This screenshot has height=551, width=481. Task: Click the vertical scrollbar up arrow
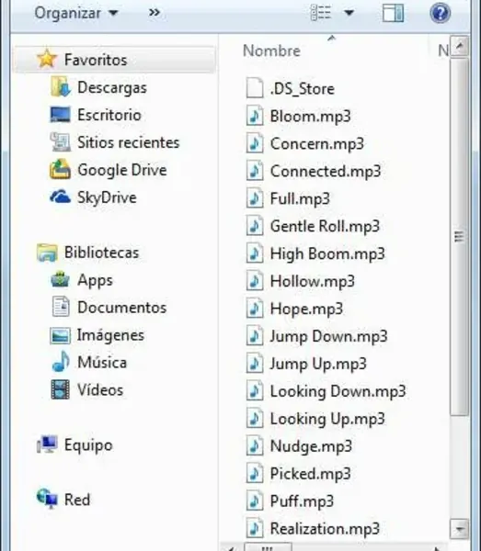[x=460, y=46]
